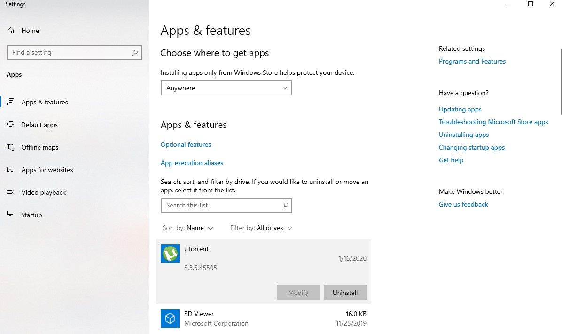562x334 pixels.
Task: Click the vertical scrollbar on right edge
Action: click(x=561, y=82)
